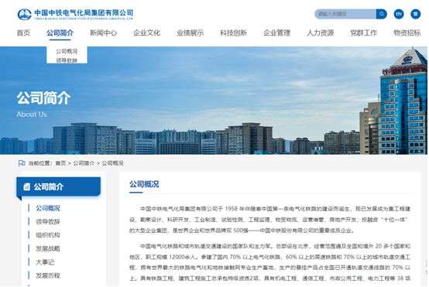Click the breadcrumb location flag icon
Screen dimensions: 429x287
point(22,163)
